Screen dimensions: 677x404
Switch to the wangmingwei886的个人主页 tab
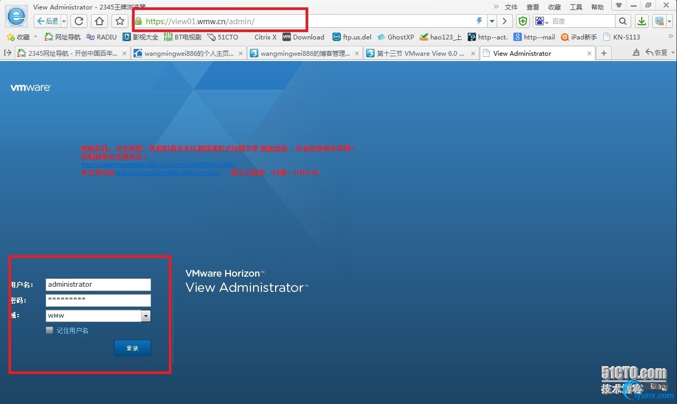coord(188,53)
